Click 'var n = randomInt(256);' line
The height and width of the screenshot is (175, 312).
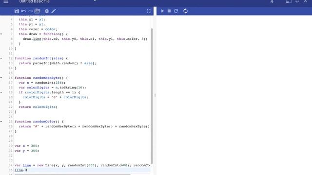(x=42, y=83)
